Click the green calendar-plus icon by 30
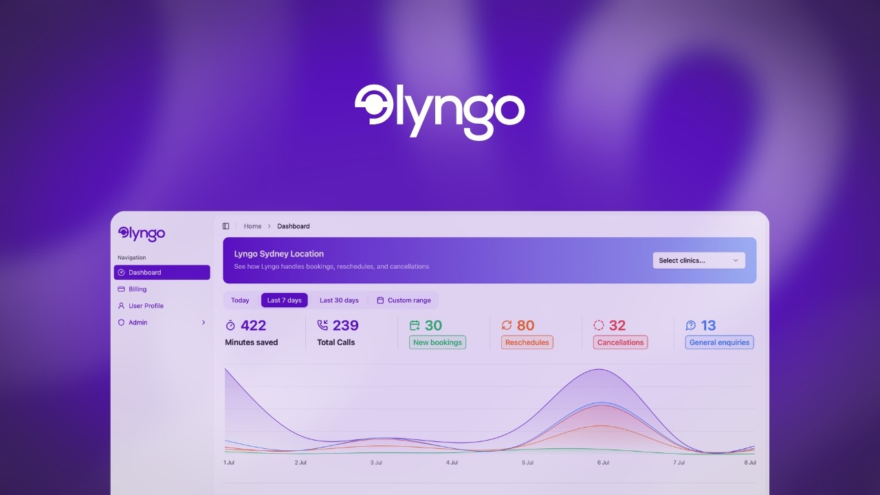The height and width of the screenshot is (495, 880). 415,325
